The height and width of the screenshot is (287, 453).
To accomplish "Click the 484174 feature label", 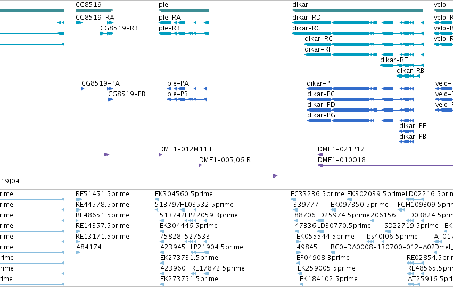I will tap(89, 248).
